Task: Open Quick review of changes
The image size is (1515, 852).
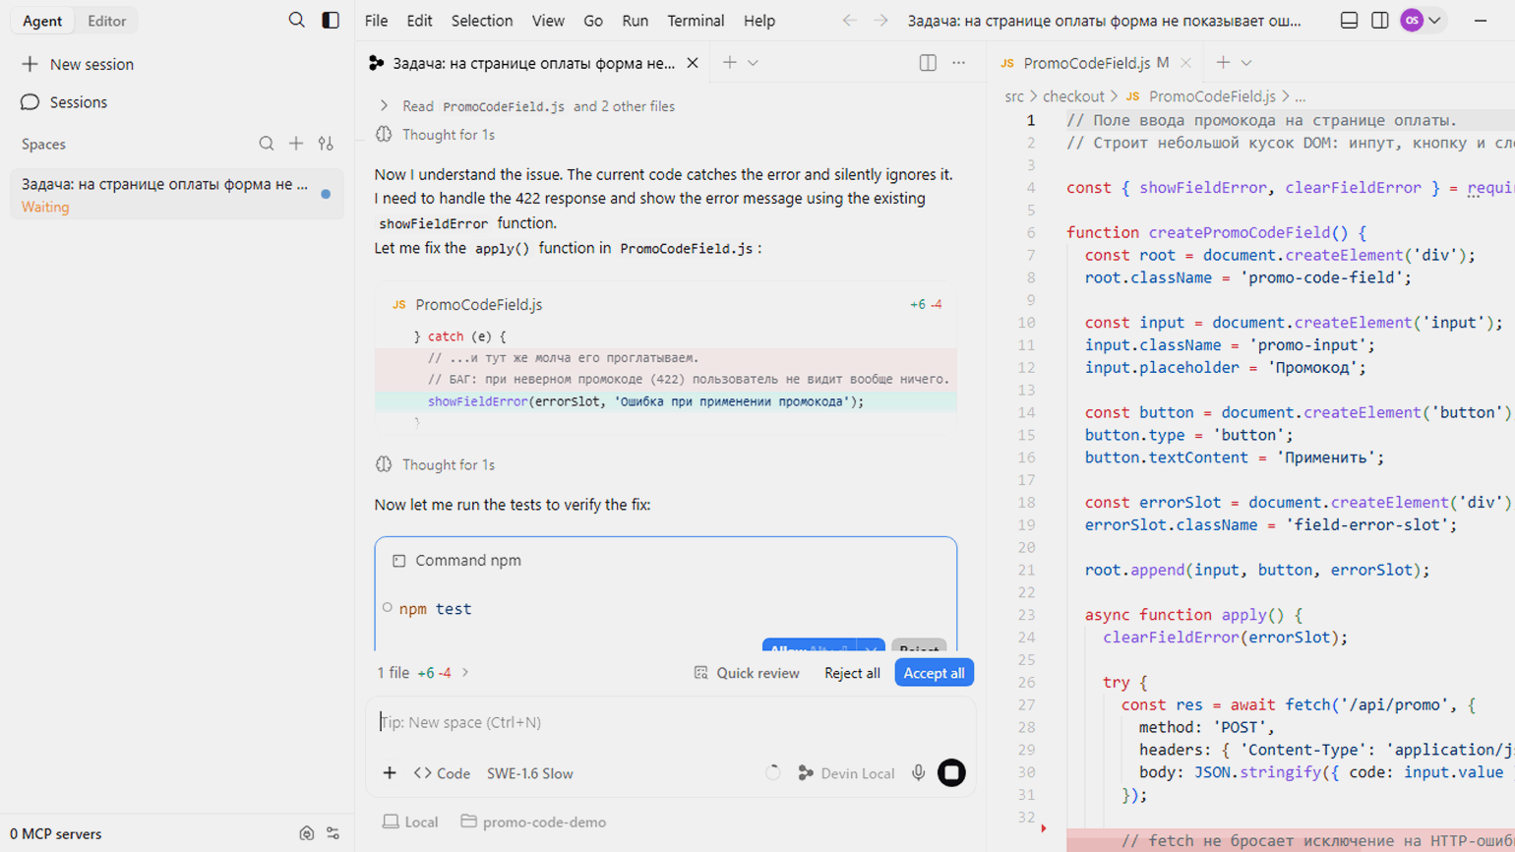Action: click(x=747, y=673)
